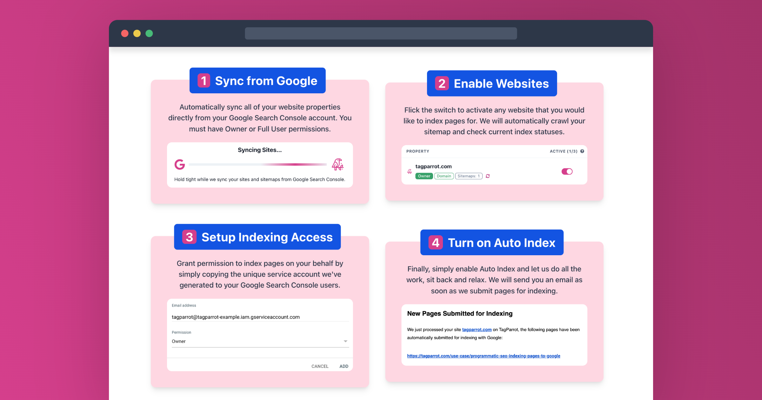Click the red close window dot
Image resolution: width=762 pixels, height=400 pixels.
point(125,33)
